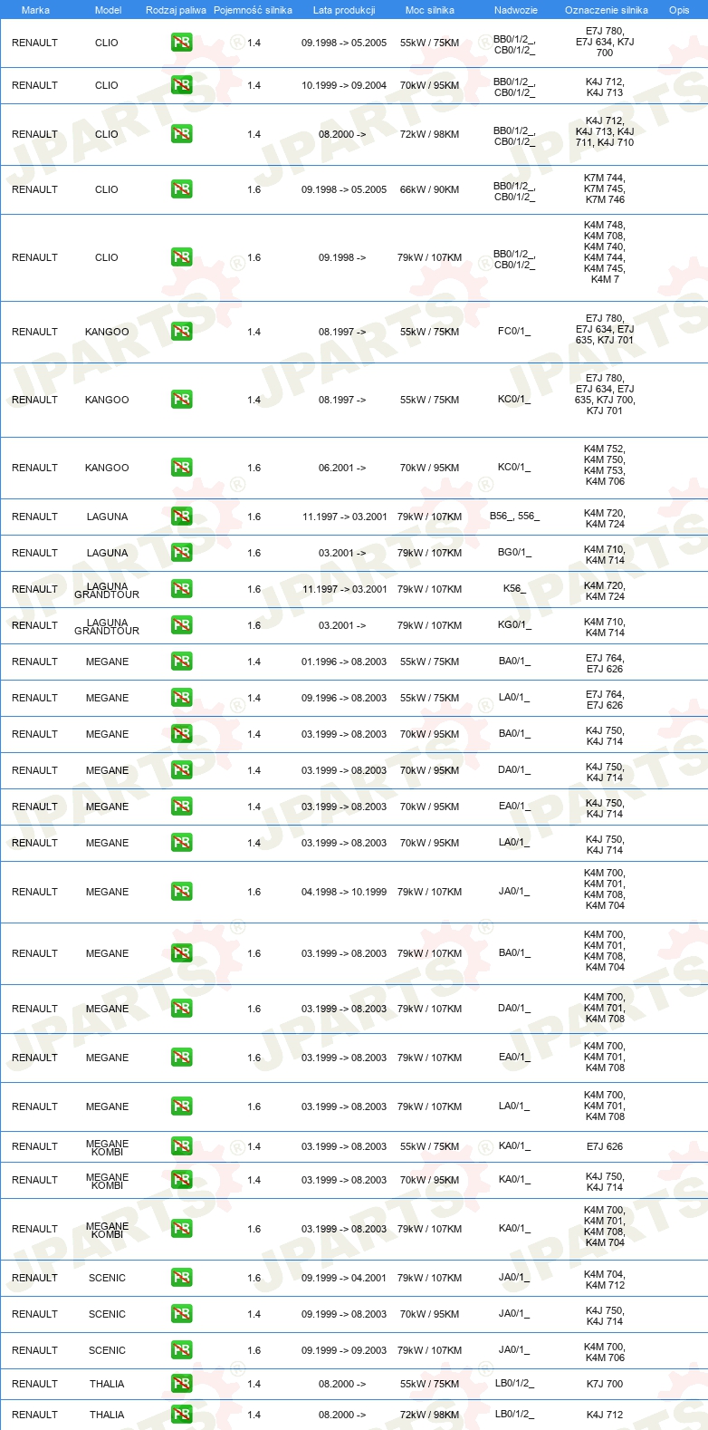The image size is (708, 1430).
Task: Click fuel icon for CLIO 55kW / 75KM row
Action: pyautogui.click(x=182, y=43)
